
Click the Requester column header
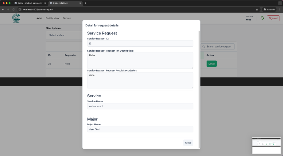click(x=70, y=55)
